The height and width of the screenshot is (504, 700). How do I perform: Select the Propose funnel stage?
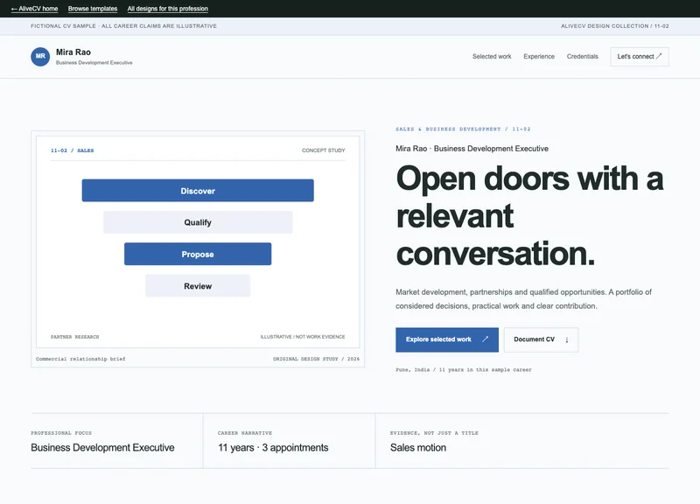coord(198,254)
